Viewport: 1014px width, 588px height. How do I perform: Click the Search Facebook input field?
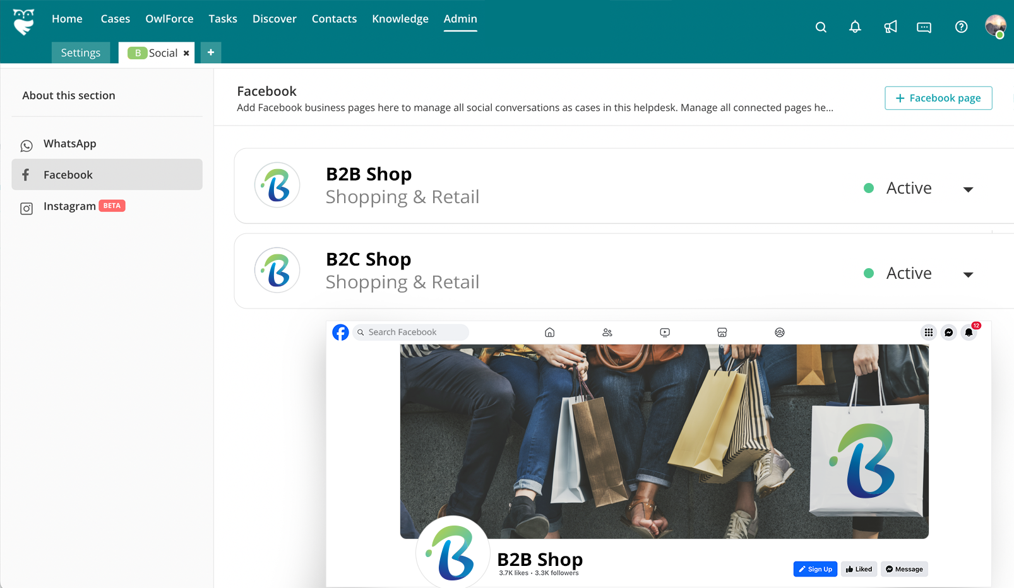410,332
